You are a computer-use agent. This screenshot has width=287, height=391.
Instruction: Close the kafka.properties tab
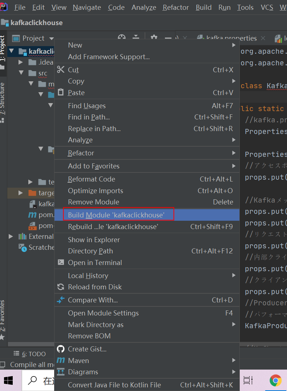tap(263, 38)
